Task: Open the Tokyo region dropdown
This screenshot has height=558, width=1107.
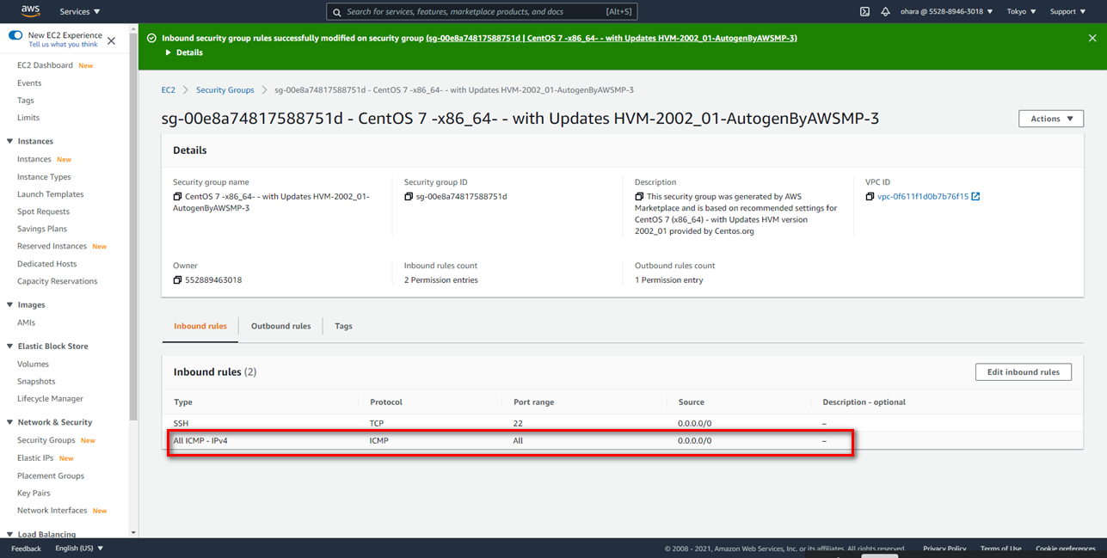Action: (x=1022, y=11)
